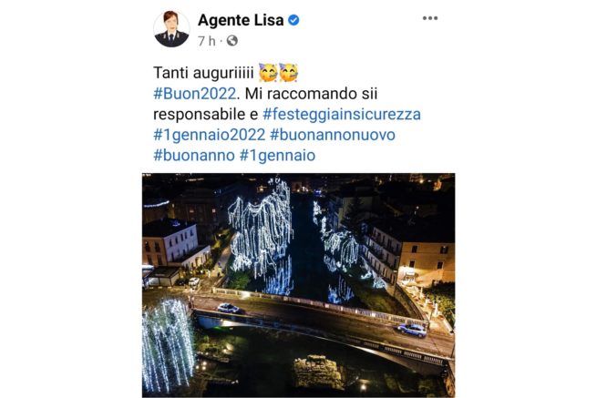This screenshot has height=398, width=597.
Task: Click the globe public-audience icon
Action: click(x=232, y=41)
